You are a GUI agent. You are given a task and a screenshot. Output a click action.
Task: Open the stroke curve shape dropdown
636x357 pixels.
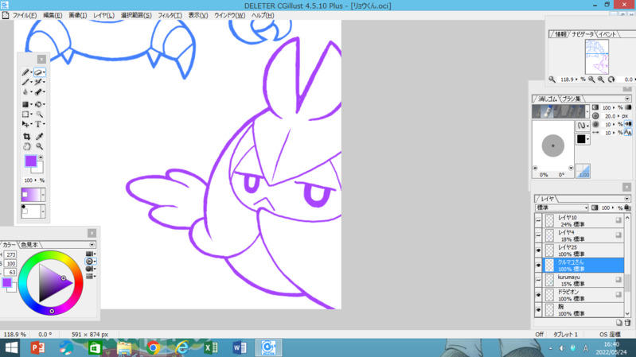[x=583, y=126]
